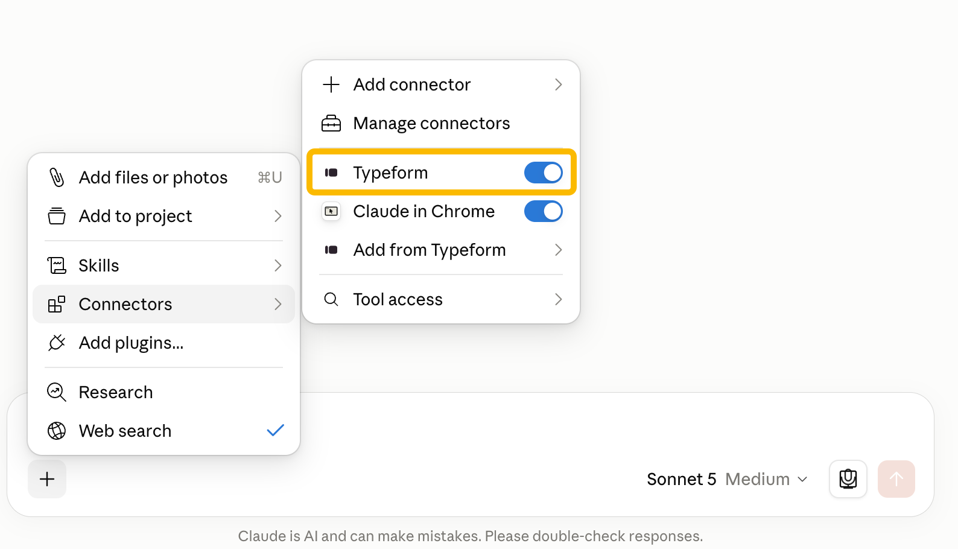The height and width of the screenshot is (549, 958).
Task: Disable the Claude in Chrome toggle
Action: [544, 211]
